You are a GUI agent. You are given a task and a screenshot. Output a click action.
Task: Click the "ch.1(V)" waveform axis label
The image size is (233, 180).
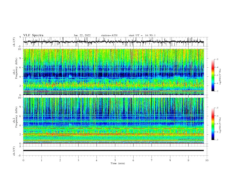point(14,42)
